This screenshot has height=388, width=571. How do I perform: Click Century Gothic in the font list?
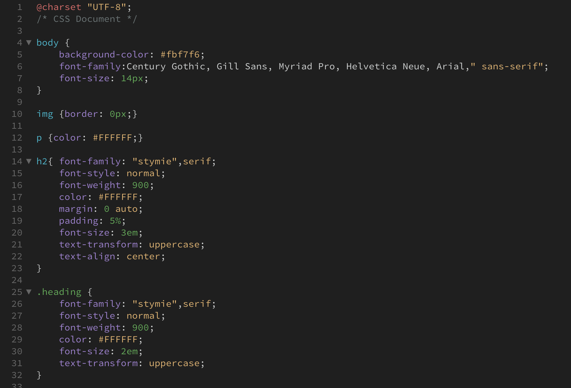(x=166, y=66)
